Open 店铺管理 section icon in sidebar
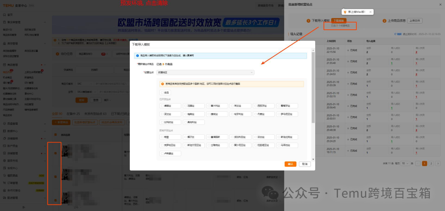Image resolution: width=445 pixels, height=211 pixels. click(5, 153)
